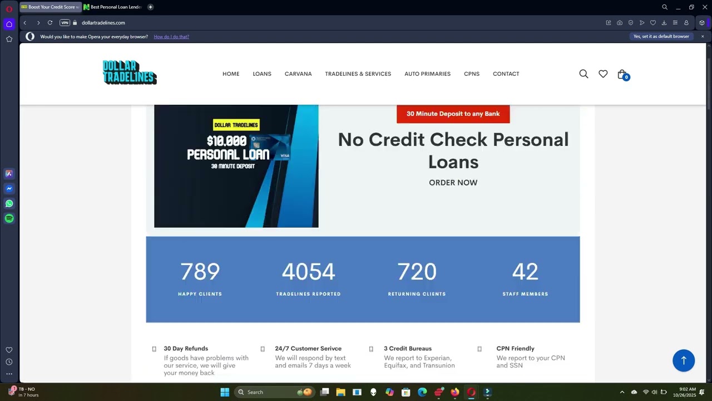Screen dimensions: 712x401
Task: Click the 'How do I do that?' link
Action: [x=171, y=37]
